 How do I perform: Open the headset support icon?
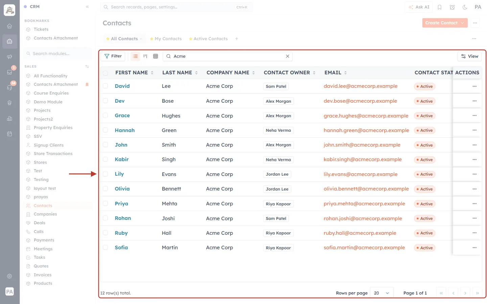9,87
